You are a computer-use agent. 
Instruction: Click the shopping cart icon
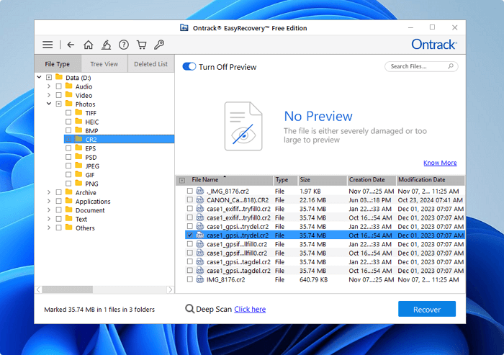142,45
